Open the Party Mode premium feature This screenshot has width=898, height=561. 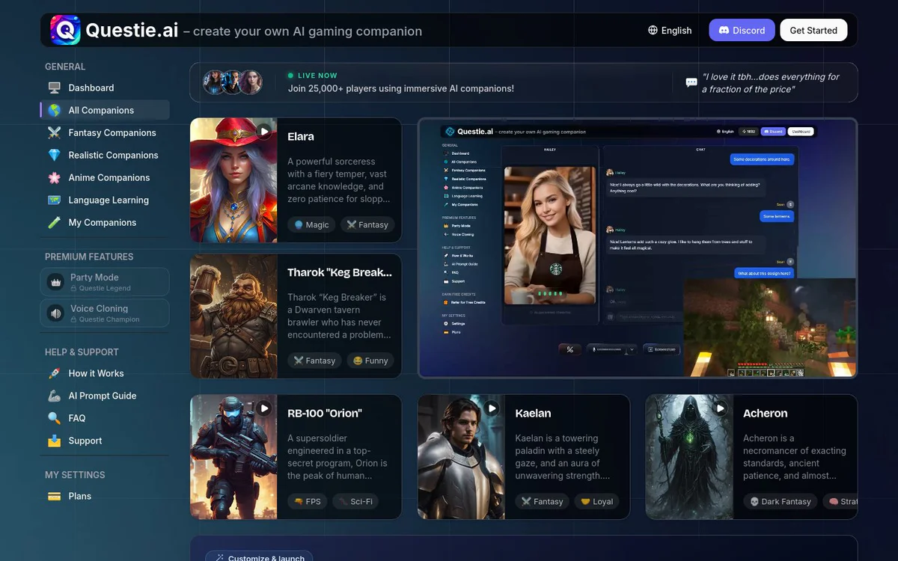point(105,282)
